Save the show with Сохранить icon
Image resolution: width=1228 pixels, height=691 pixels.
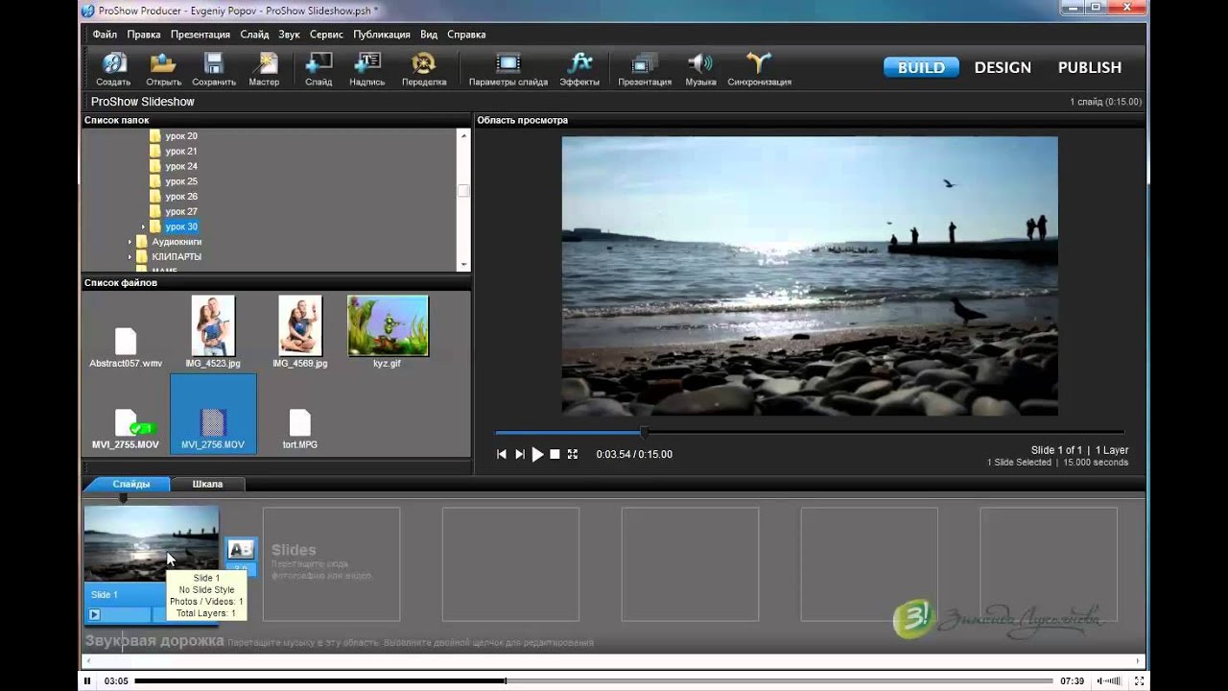[x=214, y=69]
